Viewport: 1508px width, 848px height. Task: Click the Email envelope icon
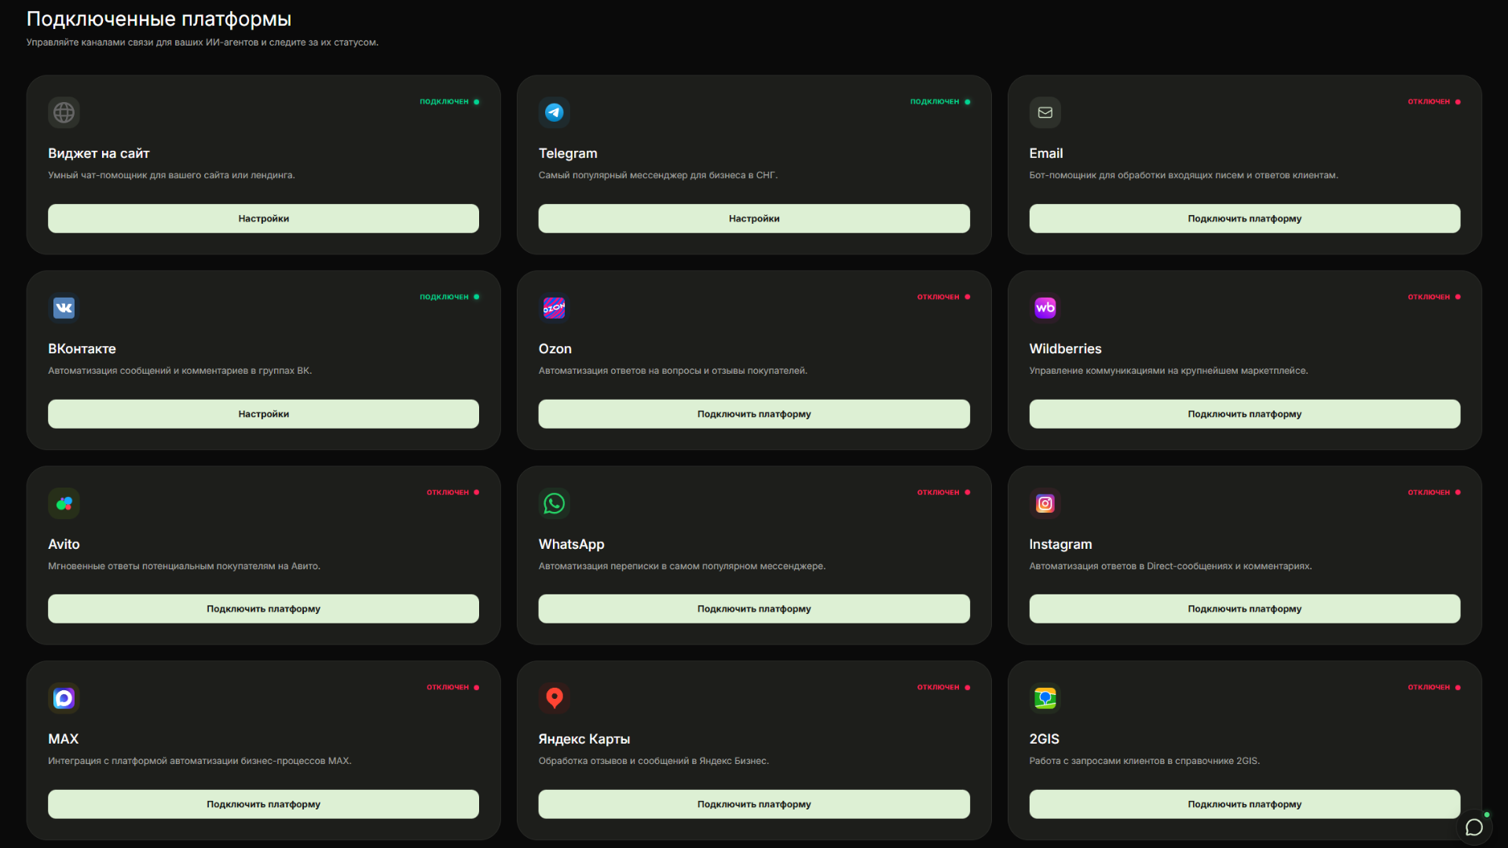[x=1045, y=112]
